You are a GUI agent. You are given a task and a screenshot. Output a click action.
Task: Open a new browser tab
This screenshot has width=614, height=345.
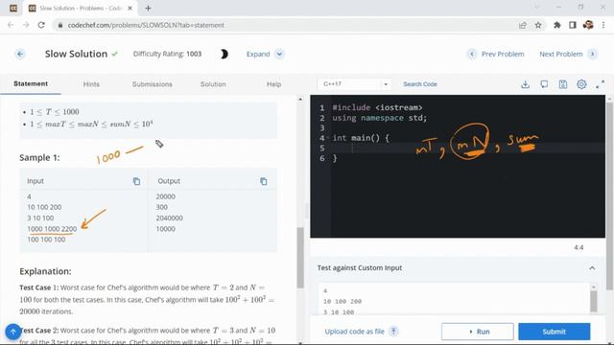click(x=148, y=8)
